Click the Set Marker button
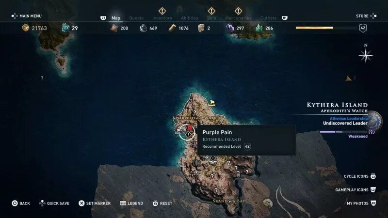Viewport: 388px width, 218px height. coord(95,203)
